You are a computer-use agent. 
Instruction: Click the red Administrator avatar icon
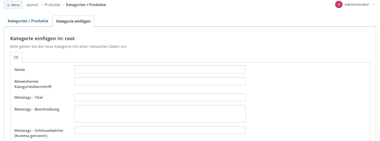(x=339, y=4)
